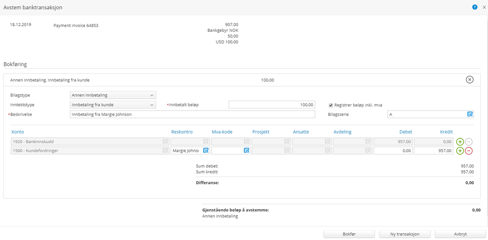The width and height of the screenshot is (488, 240).
Task: Edit Debet amount on Kundefordringer row
Action: [x=393, y=151]
